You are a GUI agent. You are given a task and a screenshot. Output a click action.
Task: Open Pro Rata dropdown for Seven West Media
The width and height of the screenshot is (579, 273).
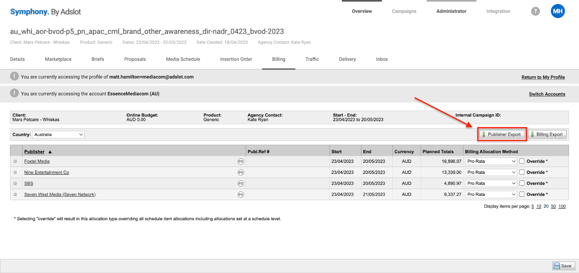click(491, 195)
